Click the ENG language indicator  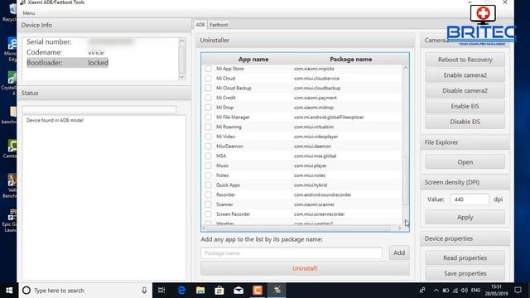pyautogui.click(x=475, y=291)
